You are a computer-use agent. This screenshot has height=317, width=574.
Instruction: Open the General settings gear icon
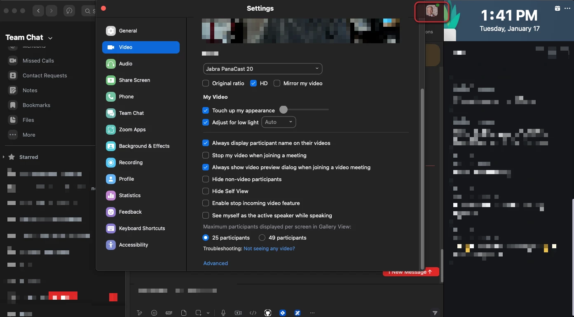click(x=110, y=31)
